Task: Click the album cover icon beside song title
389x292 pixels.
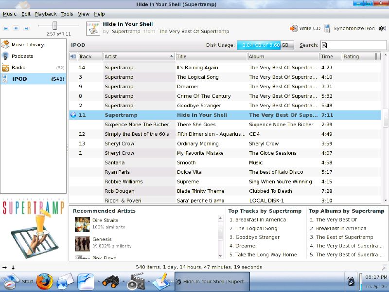Action: (93, 28)
